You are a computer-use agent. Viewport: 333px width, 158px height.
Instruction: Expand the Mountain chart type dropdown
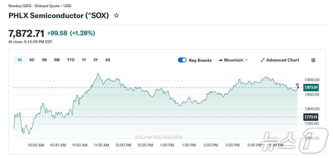pyautogui.click(x=233, y=60)
